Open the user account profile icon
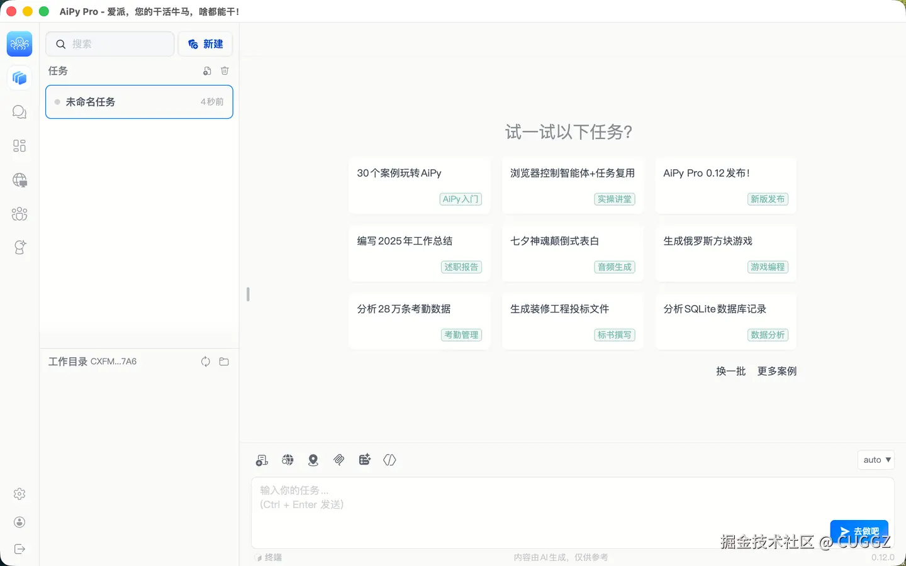Image resolution: width=906 pixels, height=566 pixels. pyautogui.click(x=20, y=522)
